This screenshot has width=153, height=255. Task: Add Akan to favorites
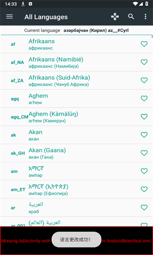pos(144,135)
